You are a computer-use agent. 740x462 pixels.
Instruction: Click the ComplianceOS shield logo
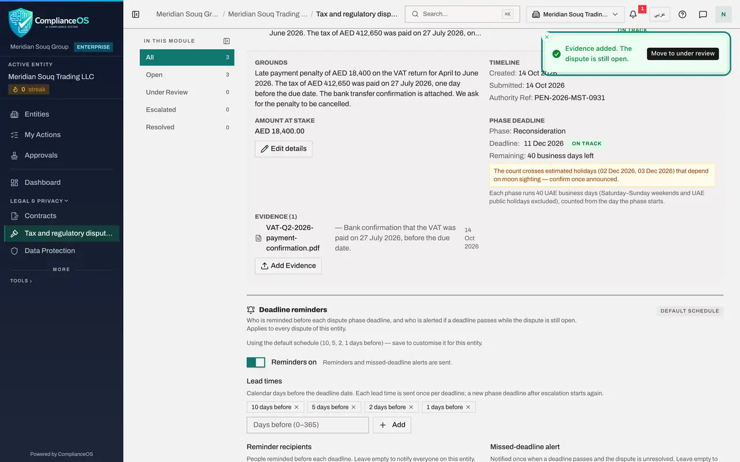pyautogui.click(x=21, y=22)
